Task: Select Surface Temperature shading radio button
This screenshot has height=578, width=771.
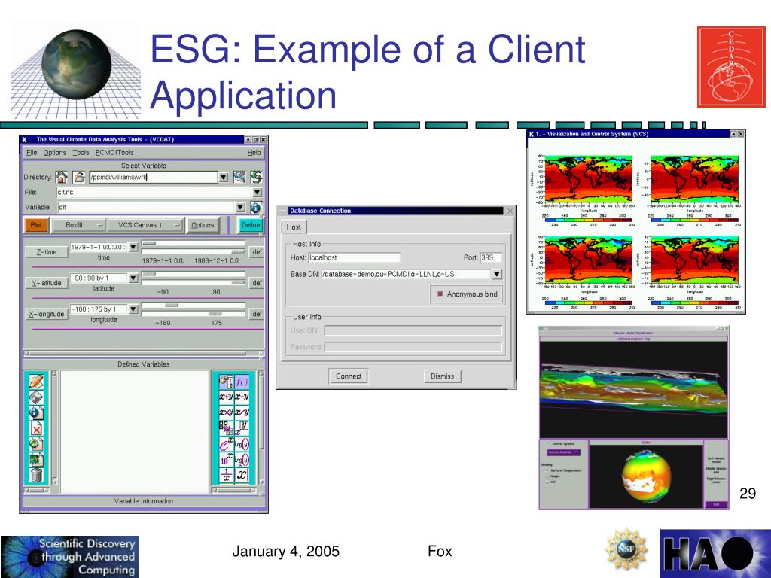Action: point(547,470)
